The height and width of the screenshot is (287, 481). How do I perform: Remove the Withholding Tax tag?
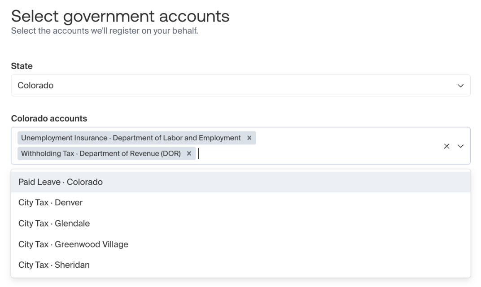click(189, 153)
